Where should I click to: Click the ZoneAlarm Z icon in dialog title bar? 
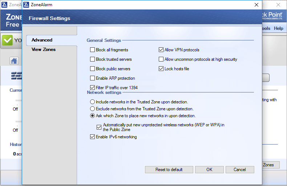[27, 5]
